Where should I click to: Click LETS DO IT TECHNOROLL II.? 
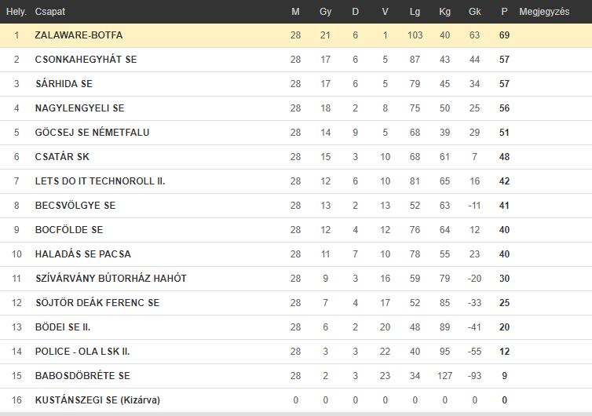(x=100, y=181)
